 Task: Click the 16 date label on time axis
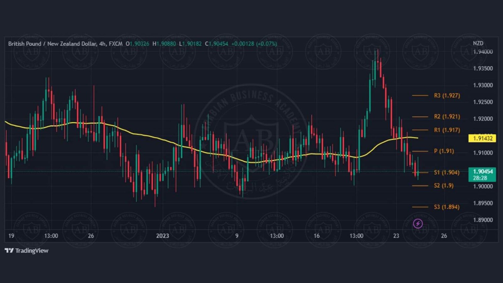point(317,236)
